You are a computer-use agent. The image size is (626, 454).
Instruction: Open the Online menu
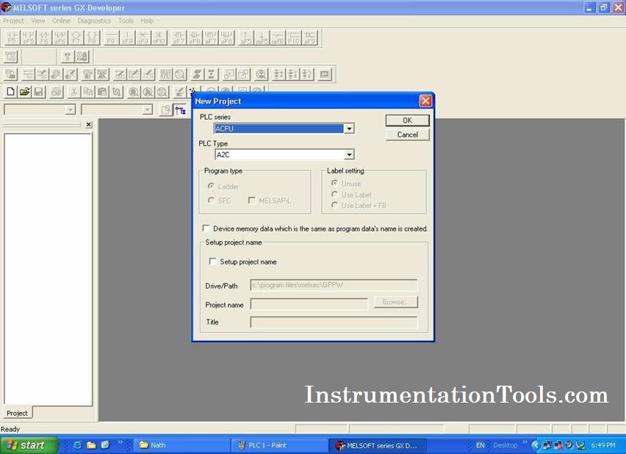(x=61, y=21)
